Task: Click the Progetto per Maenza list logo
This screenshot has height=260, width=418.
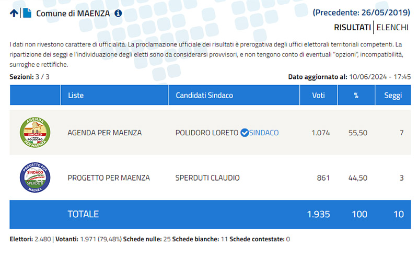Action: 35,178
